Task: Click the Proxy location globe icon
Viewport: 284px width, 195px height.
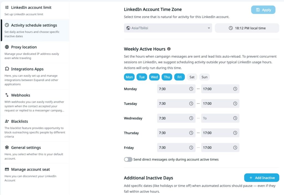Action: 7,47
